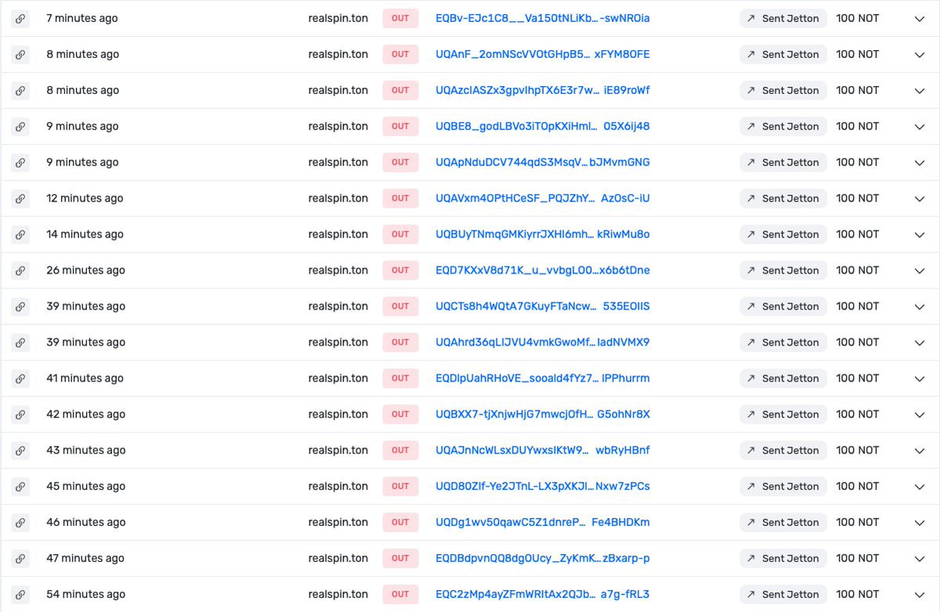Expand the 41 minutes ago transaction details

click(920, 378)
